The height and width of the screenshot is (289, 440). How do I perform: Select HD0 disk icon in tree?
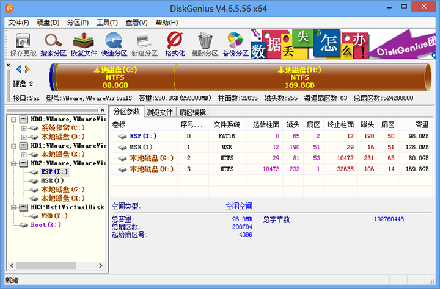point(24,120)
